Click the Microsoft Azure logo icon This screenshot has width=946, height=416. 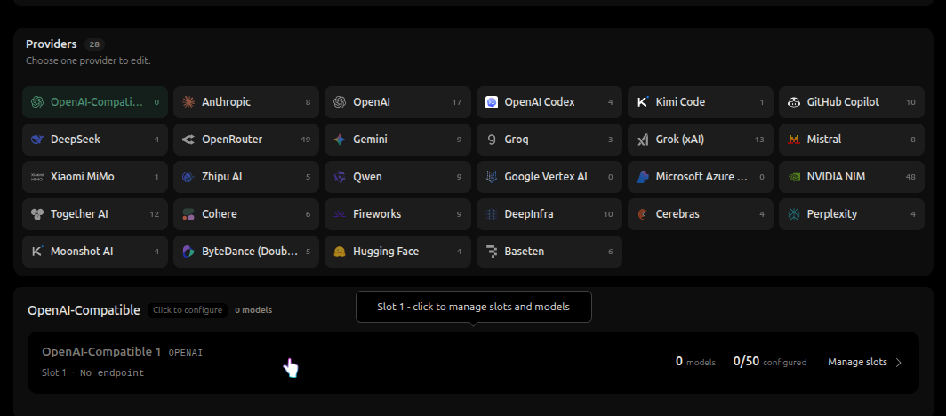pyautogui.click(x=643, y=177)
